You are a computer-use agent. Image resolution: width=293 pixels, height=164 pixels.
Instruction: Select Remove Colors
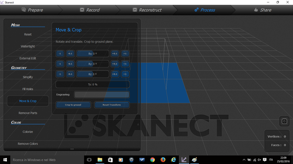pyautogui.click(x=27, y=144)
